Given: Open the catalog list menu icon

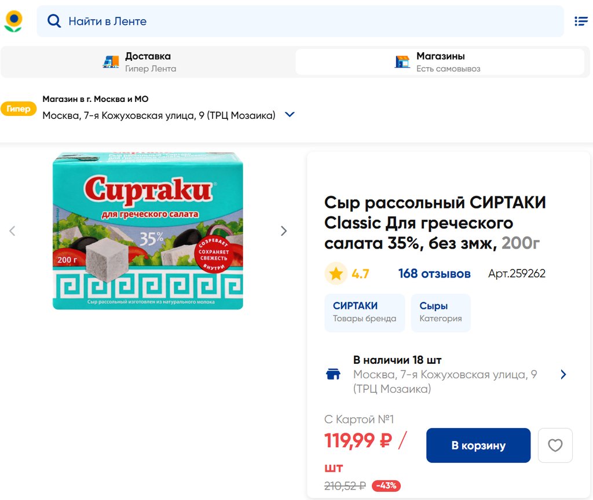Looking at the screenshot, I should pos(581,21).
